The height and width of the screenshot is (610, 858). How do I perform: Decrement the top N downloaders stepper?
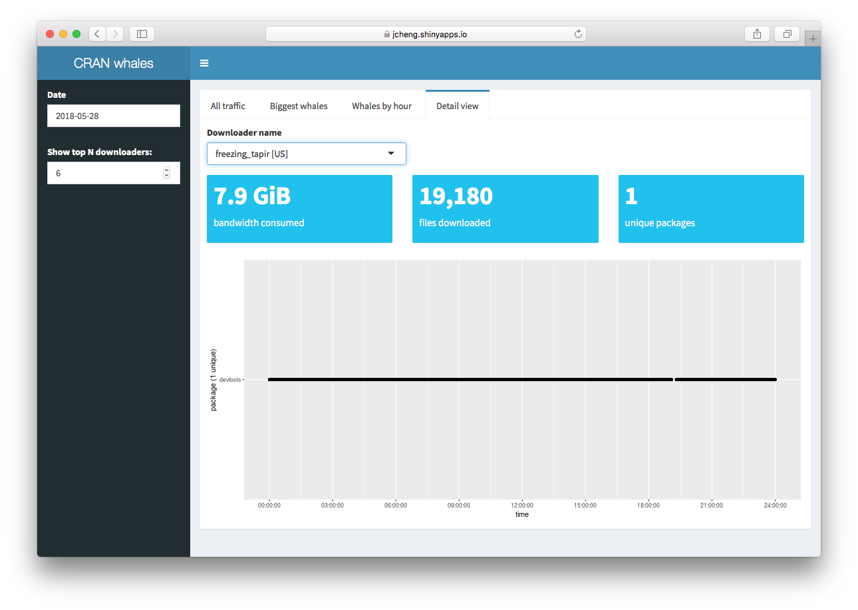point(166,176)
